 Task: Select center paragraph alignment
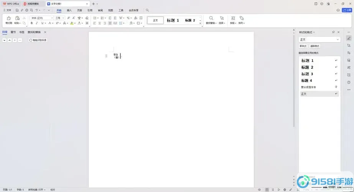click(100, 23)
